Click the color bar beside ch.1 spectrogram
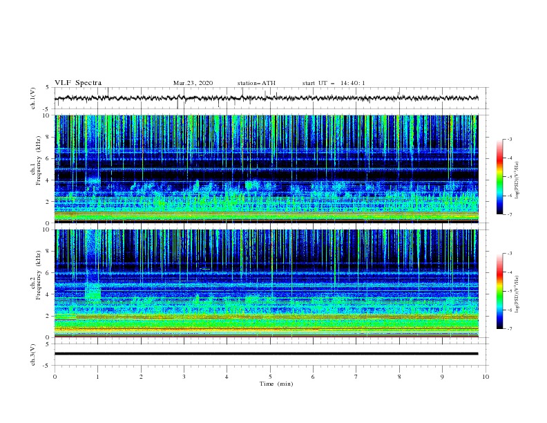Screen dimensions: 547x423 coord(499,177)
